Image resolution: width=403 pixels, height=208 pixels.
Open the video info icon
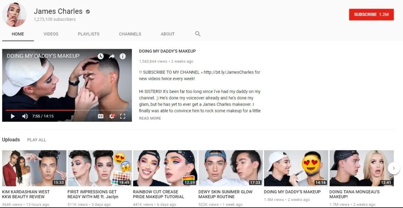coord(122,56)
